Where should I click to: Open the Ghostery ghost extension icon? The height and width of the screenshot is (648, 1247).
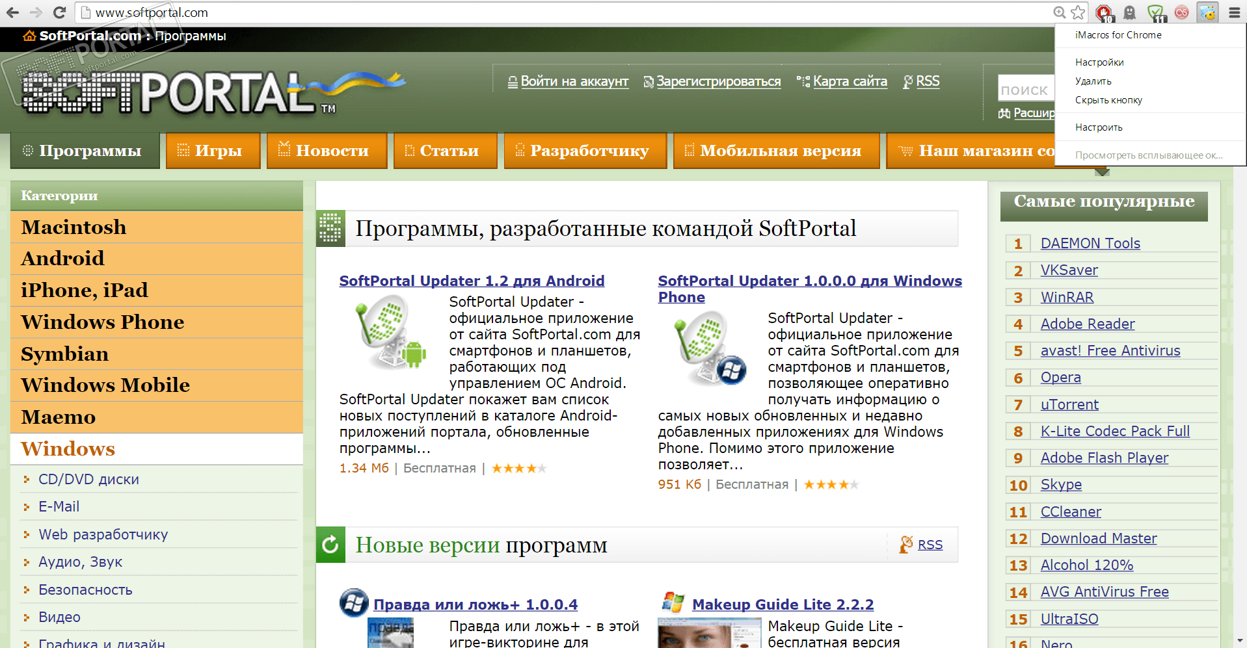tap(1130, 12)
